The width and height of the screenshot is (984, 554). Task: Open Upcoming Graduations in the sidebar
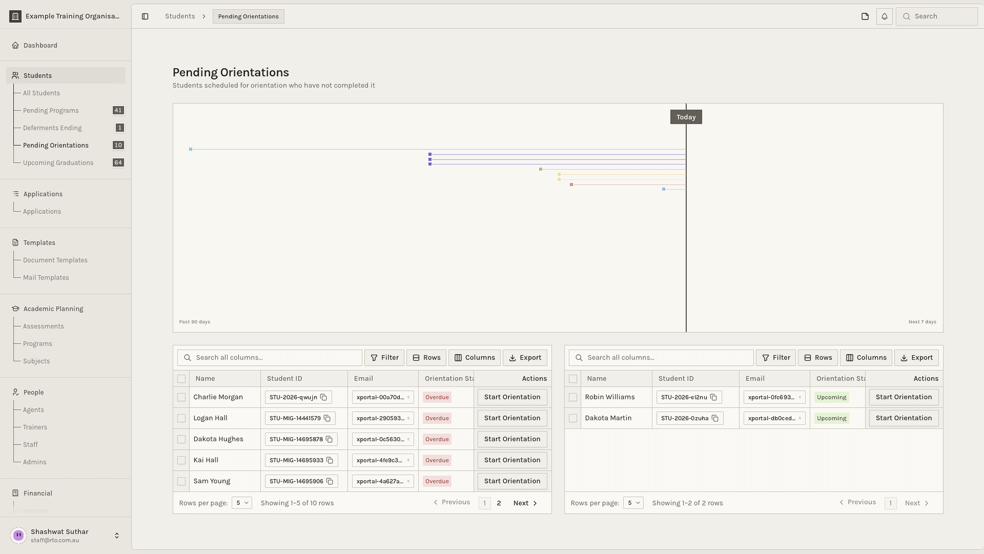pos(58,163)
